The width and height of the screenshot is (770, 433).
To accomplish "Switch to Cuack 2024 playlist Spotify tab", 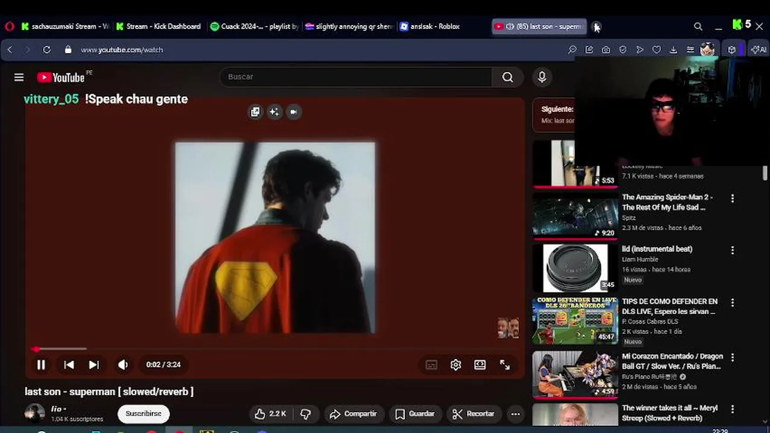I will 254,26.
